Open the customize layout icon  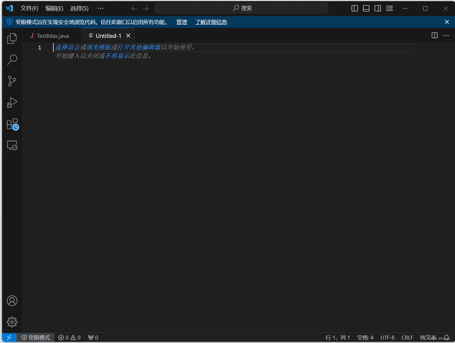click(x=389, y=8)
